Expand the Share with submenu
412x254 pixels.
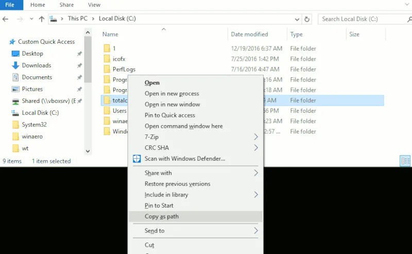tap(196, 173)
